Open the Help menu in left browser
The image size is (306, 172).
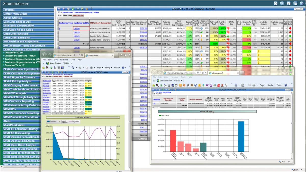click(x=80, y=60)
